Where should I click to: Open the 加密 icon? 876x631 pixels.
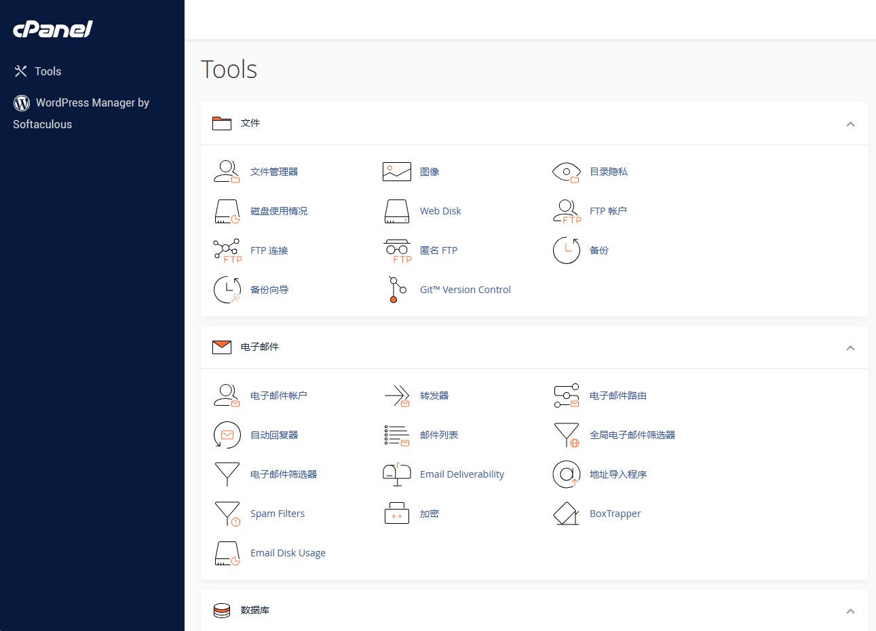coord(397,514)
